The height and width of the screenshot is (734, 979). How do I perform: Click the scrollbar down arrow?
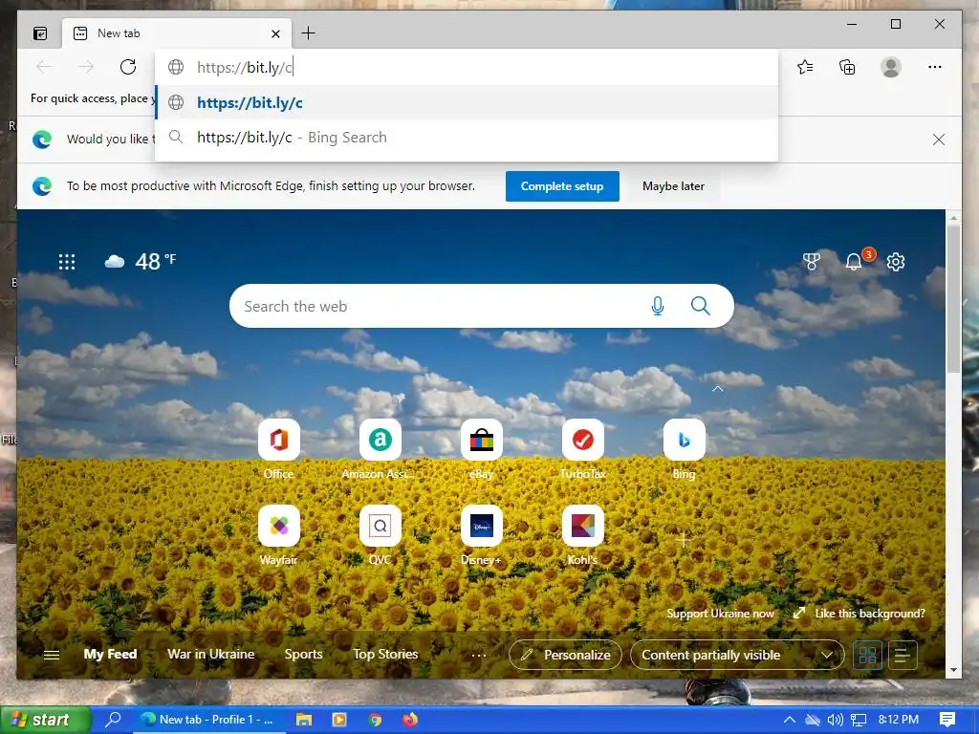953,670
